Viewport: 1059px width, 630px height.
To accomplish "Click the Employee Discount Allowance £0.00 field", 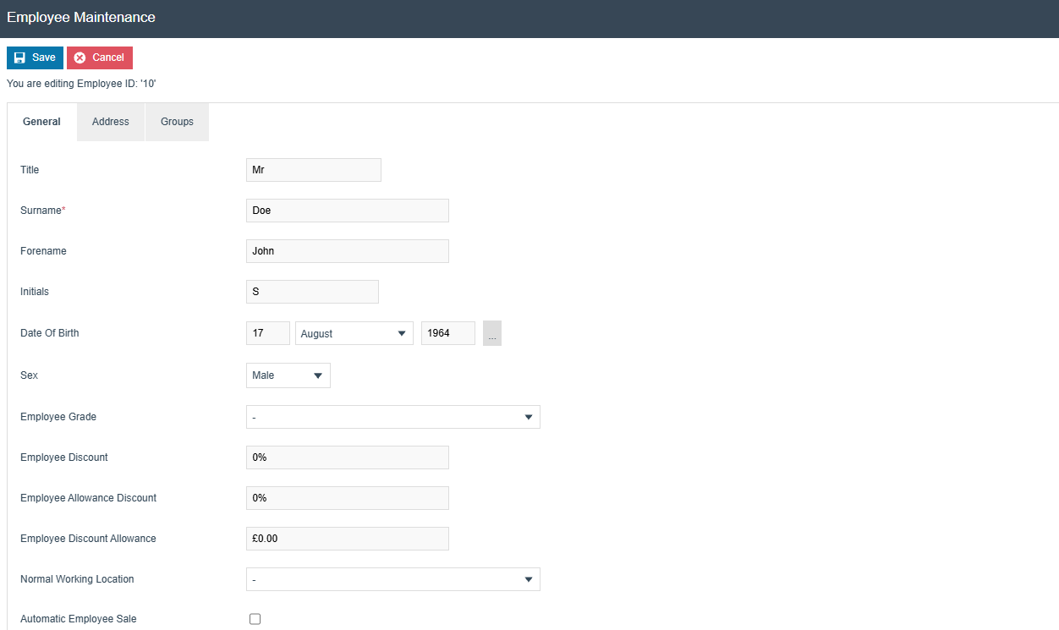I will (348, 539).
